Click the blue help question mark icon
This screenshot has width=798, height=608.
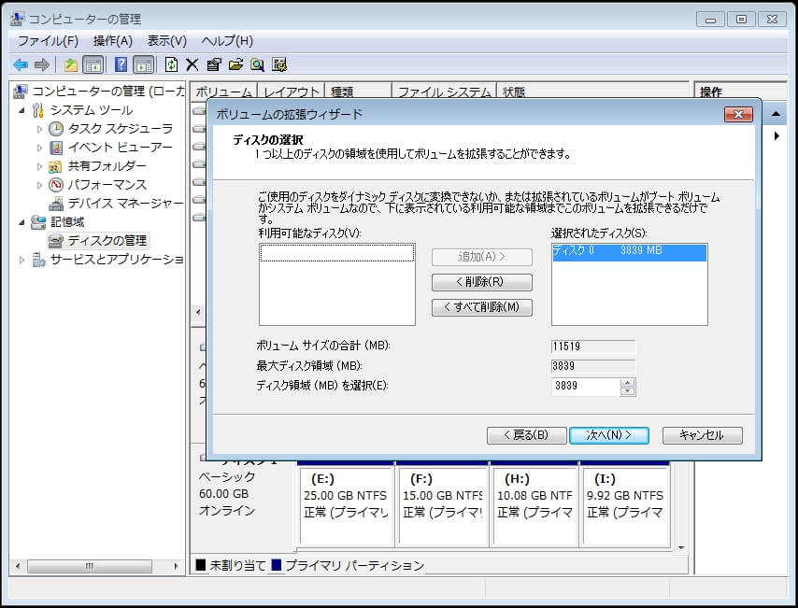point(121,64)
